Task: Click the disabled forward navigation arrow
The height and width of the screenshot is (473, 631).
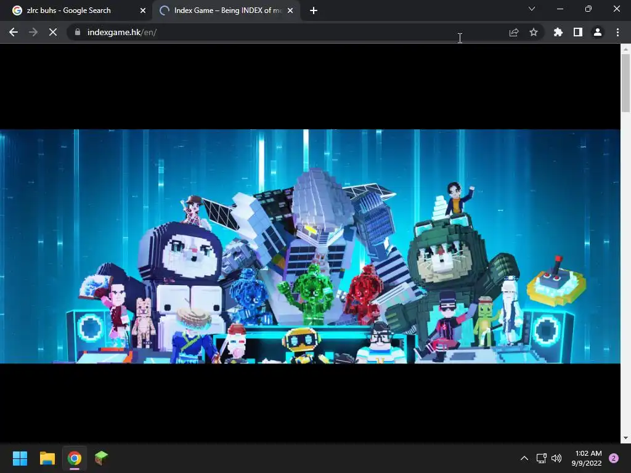Action: [33, 32]
